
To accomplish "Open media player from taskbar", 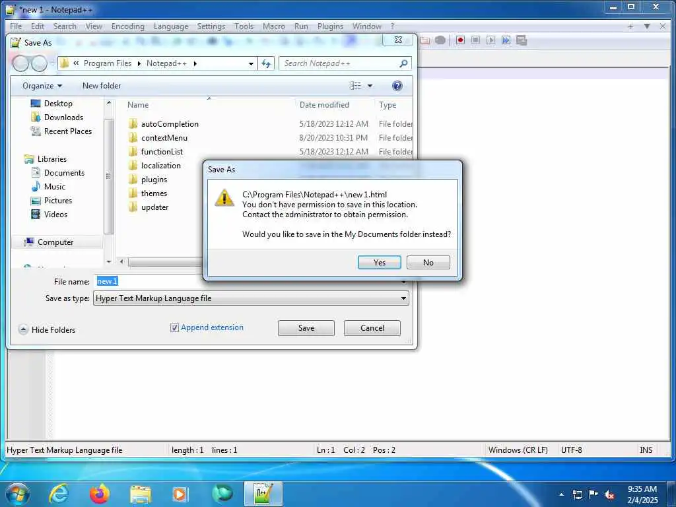I will [x=180, y=494].
